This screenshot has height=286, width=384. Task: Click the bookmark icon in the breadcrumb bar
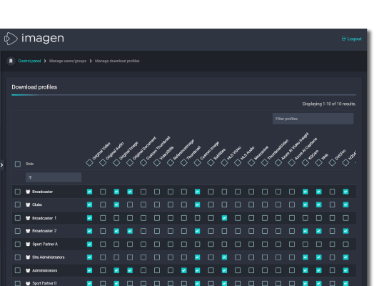coord(11,61)
